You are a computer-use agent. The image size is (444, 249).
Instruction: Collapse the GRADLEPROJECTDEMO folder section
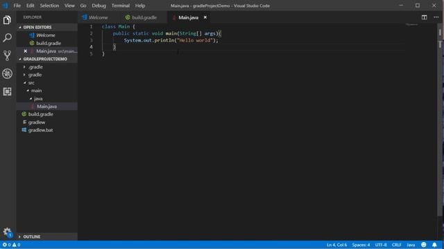pyautogui.click(x=46, y=59)
